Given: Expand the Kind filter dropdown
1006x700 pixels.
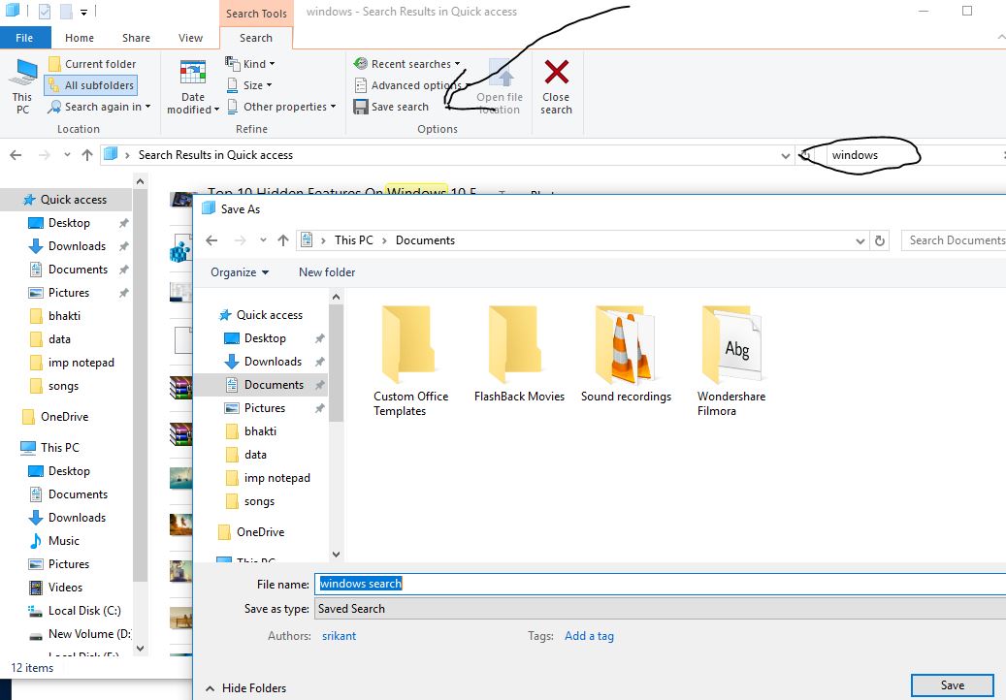Looking at the screenshot, I should coord(250,64).
